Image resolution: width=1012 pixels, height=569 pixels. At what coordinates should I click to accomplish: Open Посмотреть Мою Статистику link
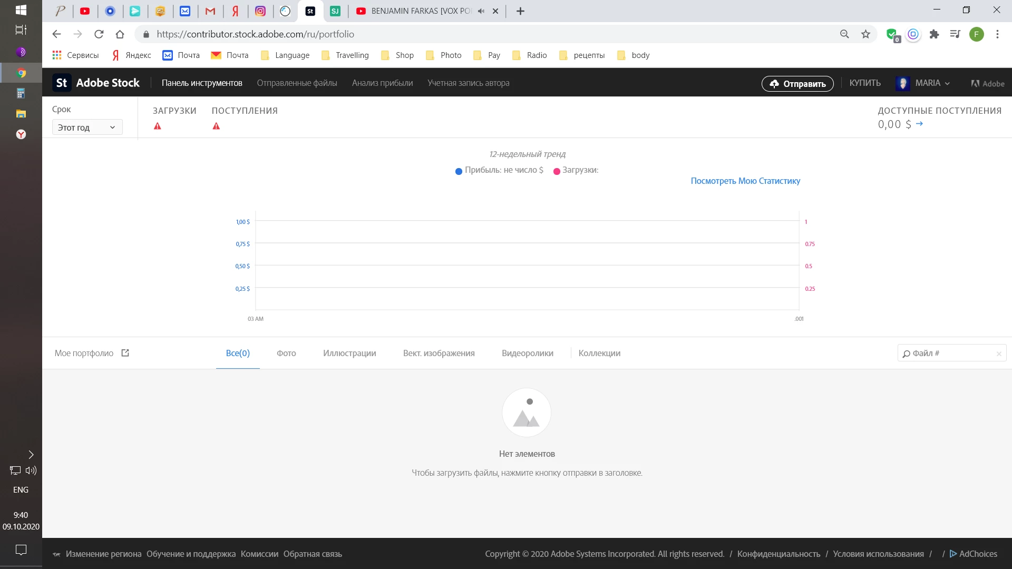745,181
